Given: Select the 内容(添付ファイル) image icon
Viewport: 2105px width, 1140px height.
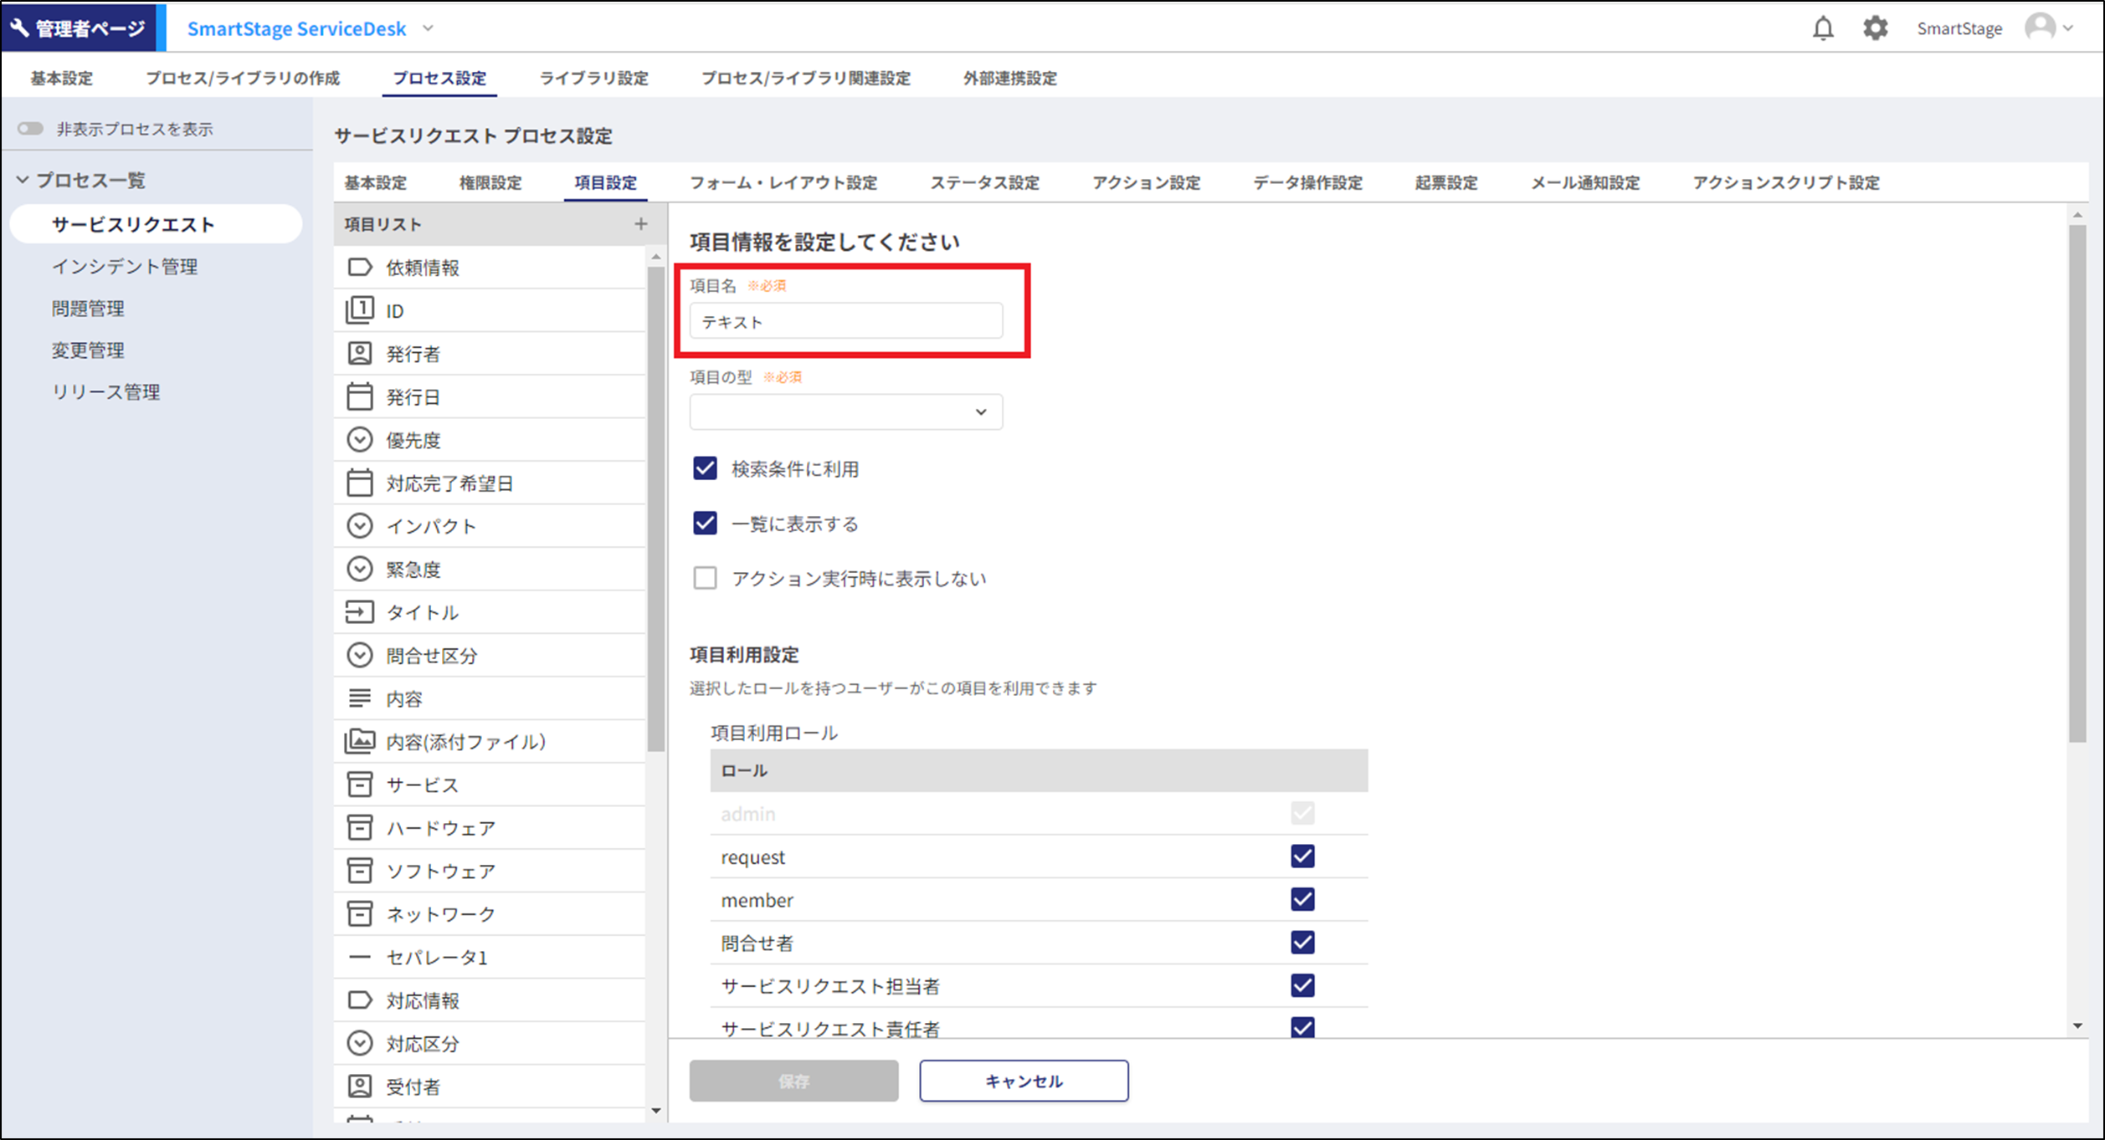Looking at the screenshot, I should (x=360, y=741).
